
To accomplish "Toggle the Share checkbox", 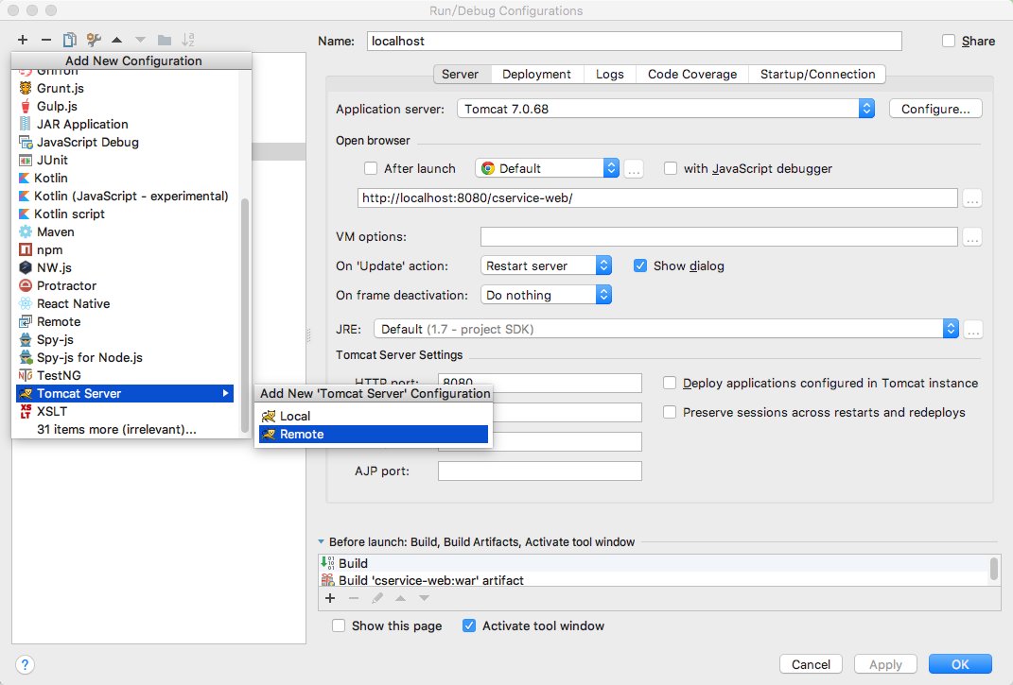I will pos(949,42).
